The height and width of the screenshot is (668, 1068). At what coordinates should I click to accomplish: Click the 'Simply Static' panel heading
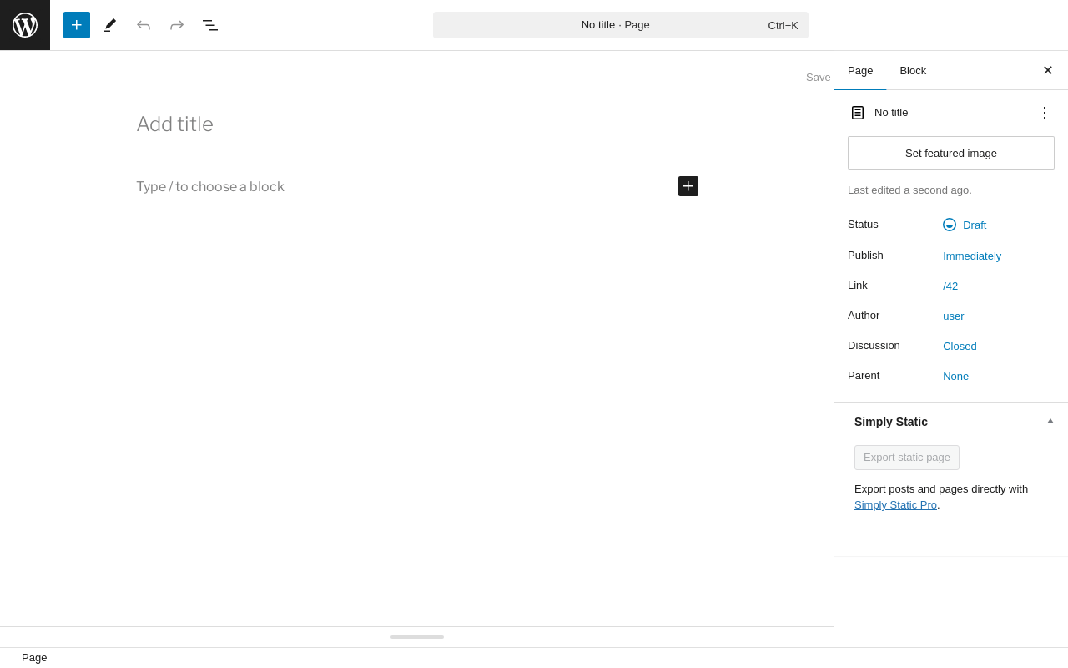(x=891, y=422)
